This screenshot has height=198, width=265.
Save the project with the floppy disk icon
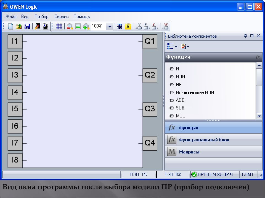tap(27, 26)
